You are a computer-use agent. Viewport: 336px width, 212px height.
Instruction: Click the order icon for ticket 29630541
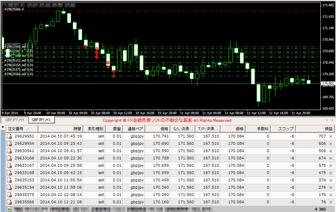tap(9, 151)
